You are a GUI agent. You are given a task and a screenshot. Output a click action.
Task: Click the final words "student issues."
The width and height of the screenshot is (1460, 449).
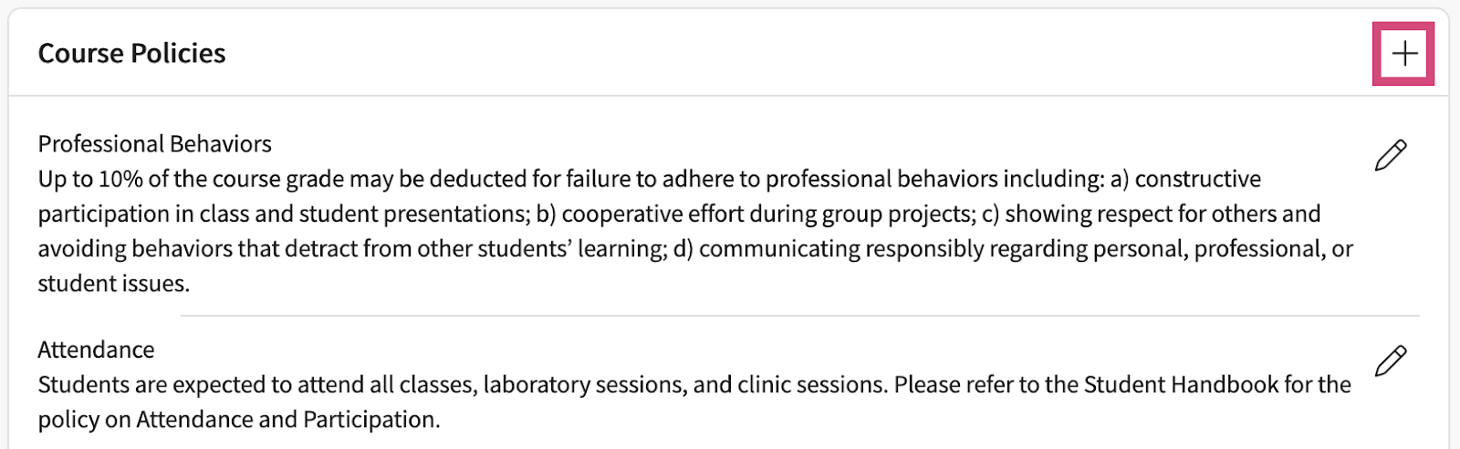(113, 284)
